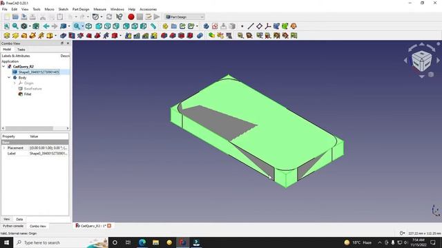Open the Windows menu
The height and width of the screenshot is (248, 442).
117,9
